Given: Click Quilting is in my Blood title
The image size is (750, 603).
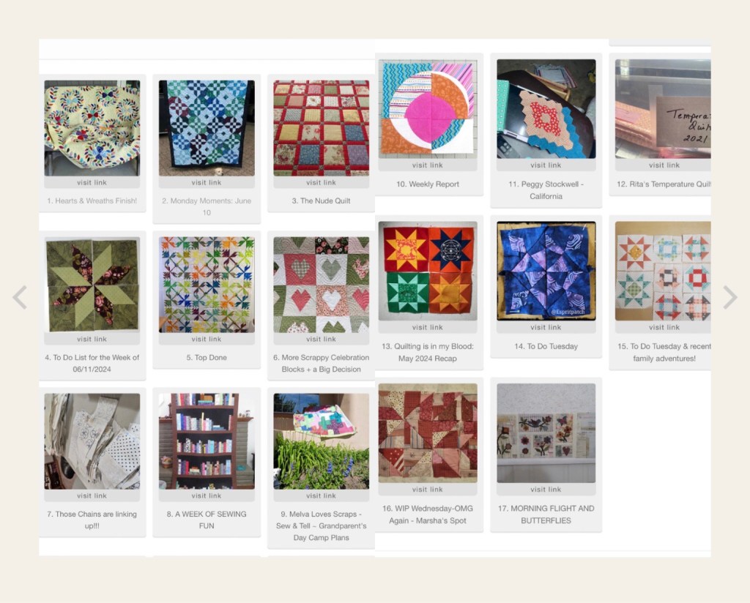Looking at the screenshot, I should click(x=428, y=352).
